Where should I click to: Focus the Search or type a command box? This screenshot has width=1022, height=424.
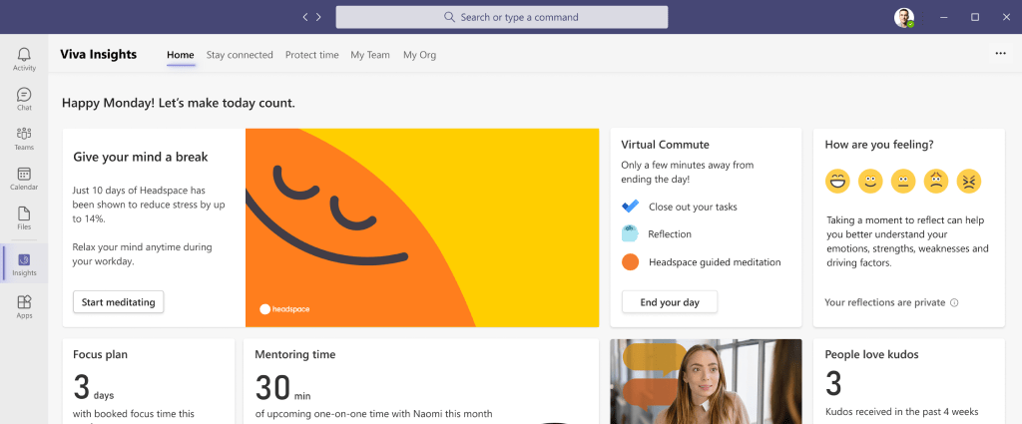pos(502,17)
